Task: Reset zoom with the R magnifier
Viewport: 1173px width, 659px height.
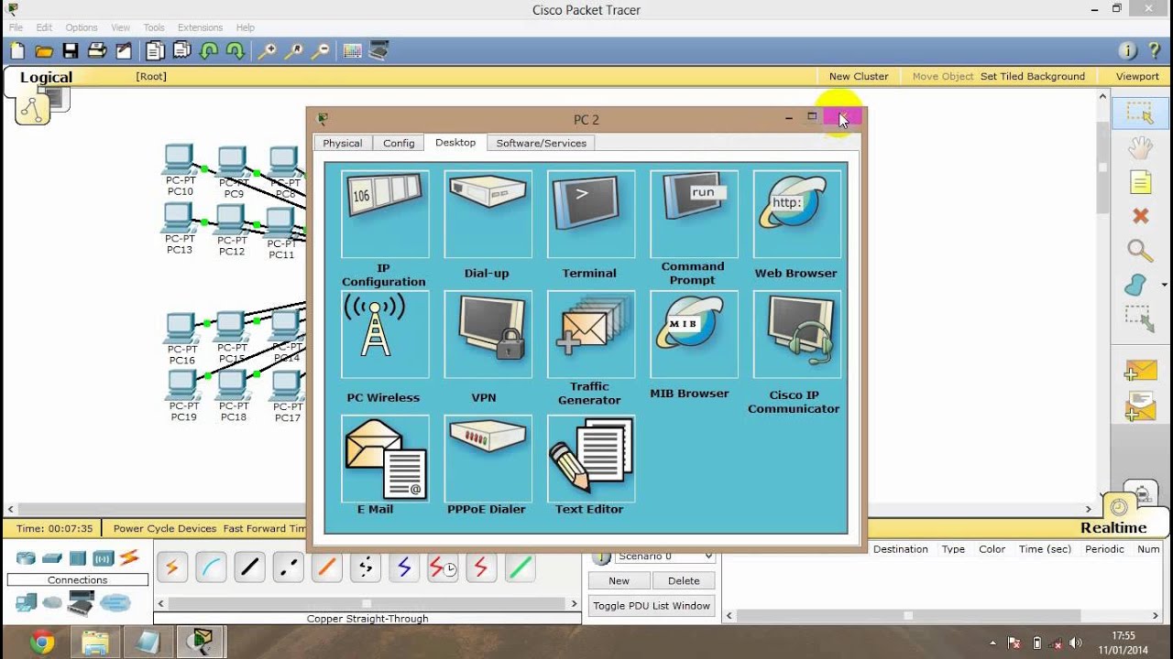Action: click(x=293, y=51)
